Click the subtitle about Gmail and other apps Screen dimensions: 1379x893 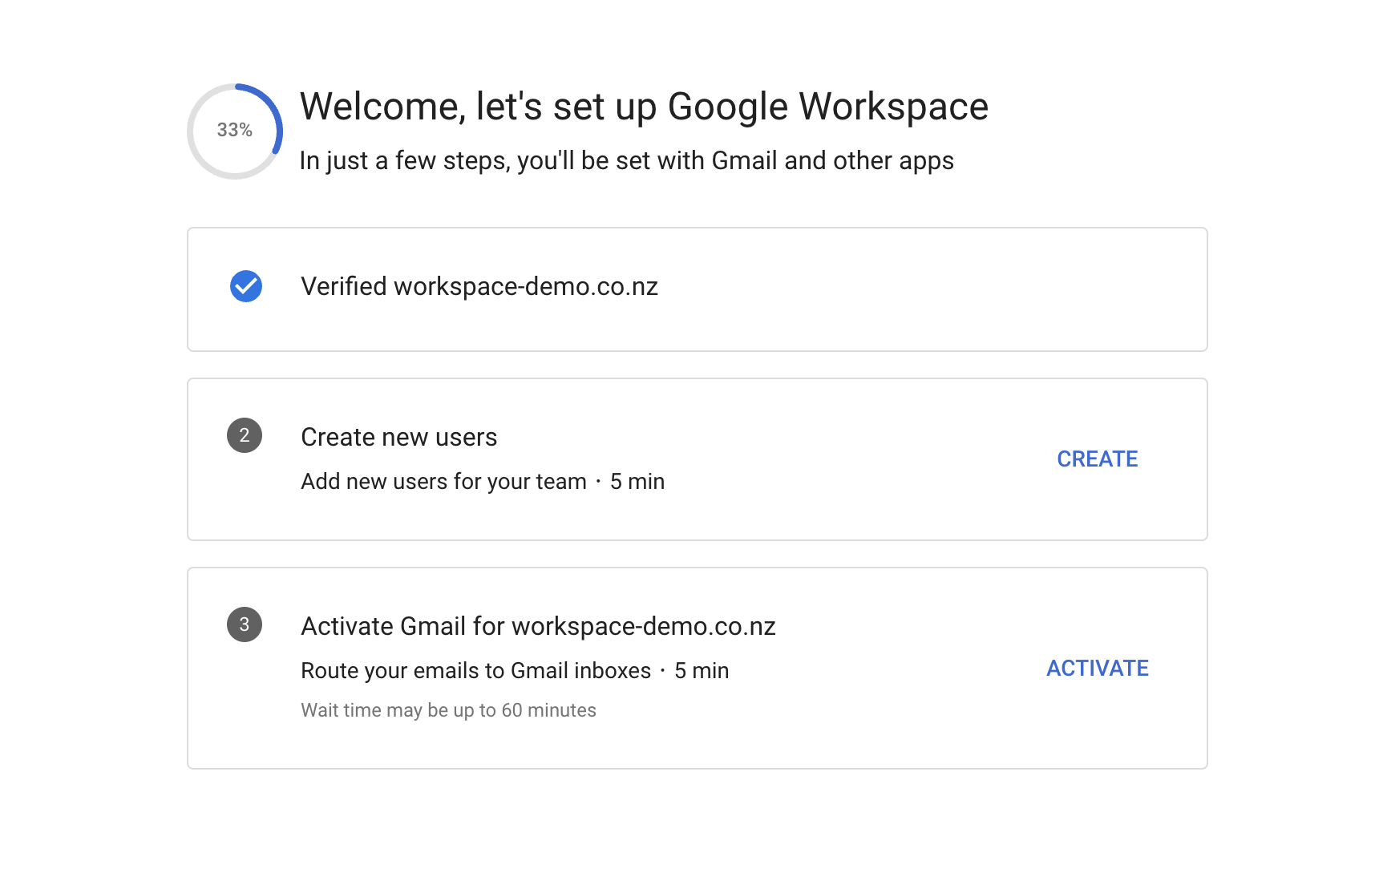pos(626,160)
